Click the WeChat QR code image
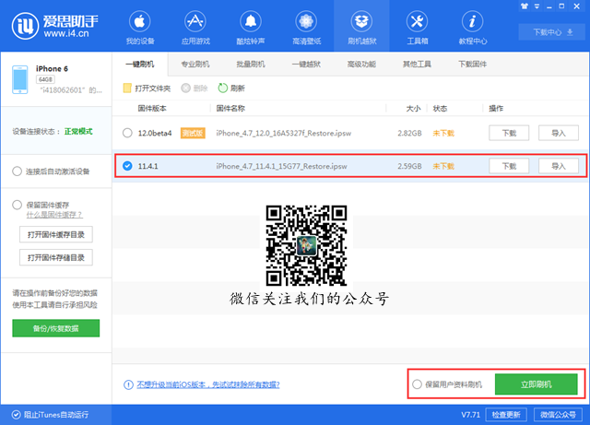 click(306, 245)
